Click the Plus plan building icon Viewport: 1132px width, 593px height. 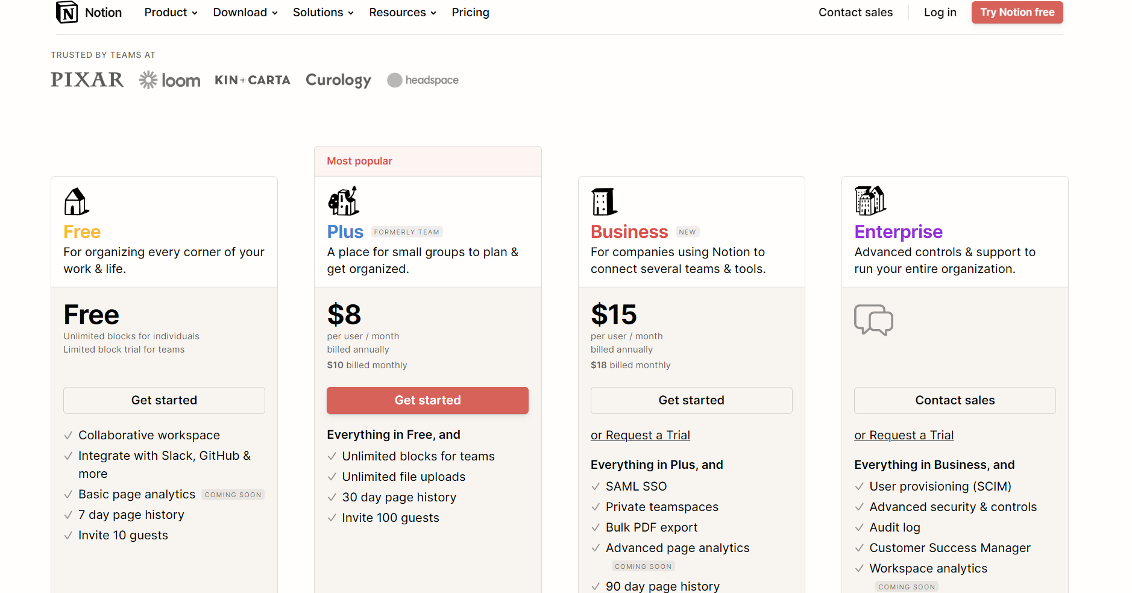[344, 201]
